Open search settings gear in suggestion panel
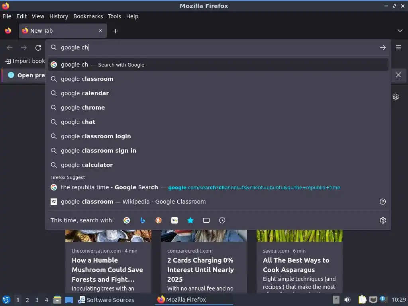The width and height of the screenshot is (408, 306). pyautogui.click(x=383, y=220)
